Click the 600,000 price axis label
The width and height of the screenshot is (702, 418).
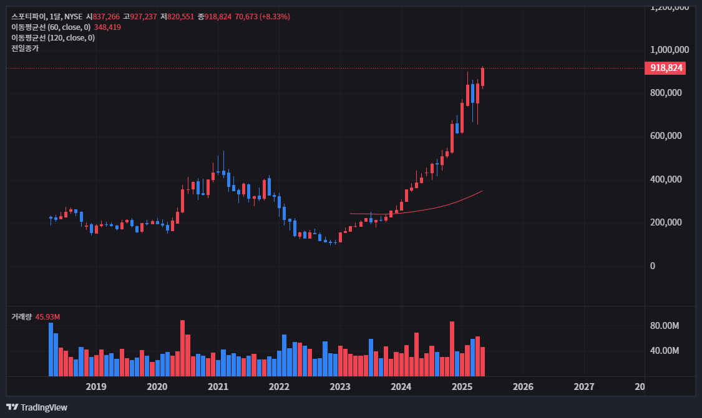tap(666, 136)
